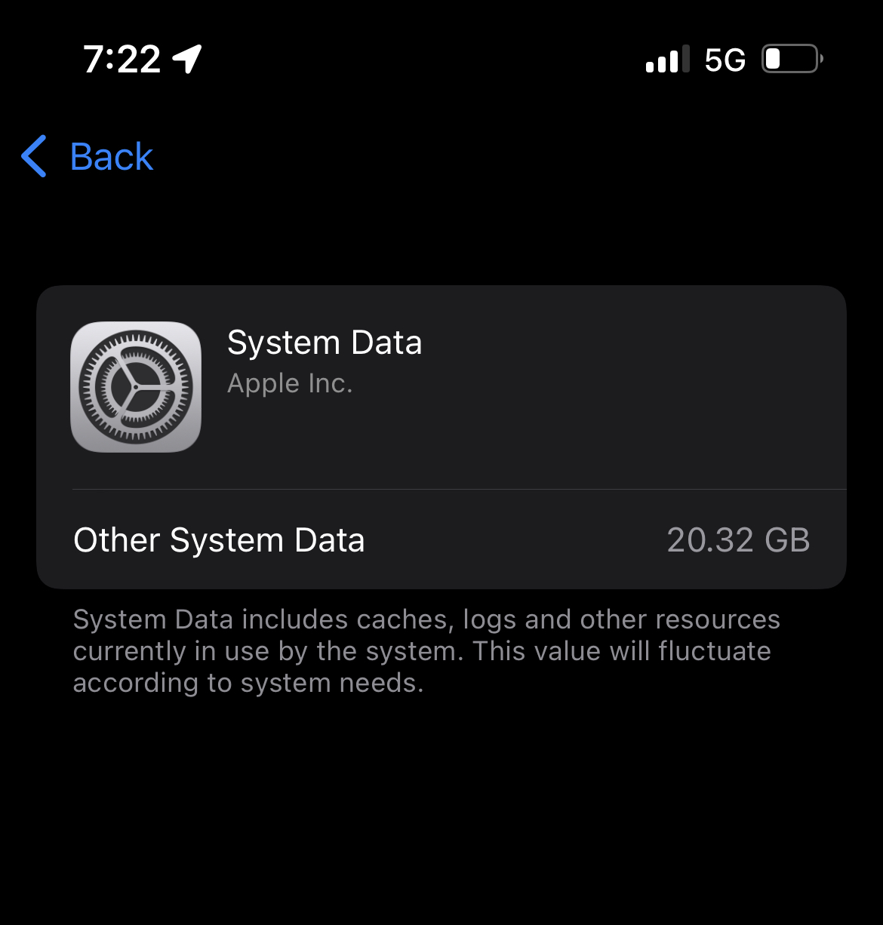Tap the cellular signal bars icon
The height and width of the screenshot is (925, 883).
pyautogui.click(x=668, y=59)
